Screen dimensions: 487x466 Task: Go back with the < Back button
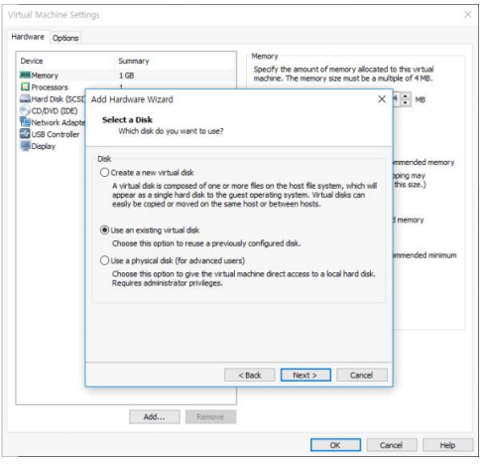pos(250,376)
